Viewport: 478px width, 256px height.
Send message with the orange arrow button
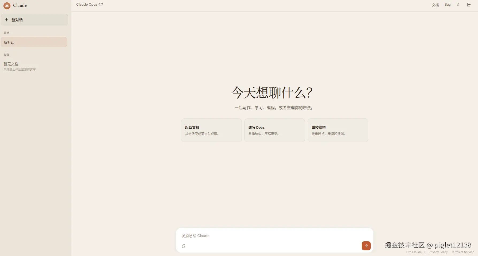[366, 246]
